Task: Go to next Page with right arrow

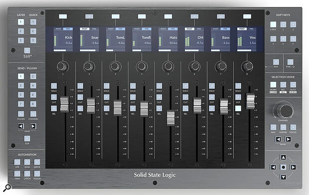Action: (33, 126)
